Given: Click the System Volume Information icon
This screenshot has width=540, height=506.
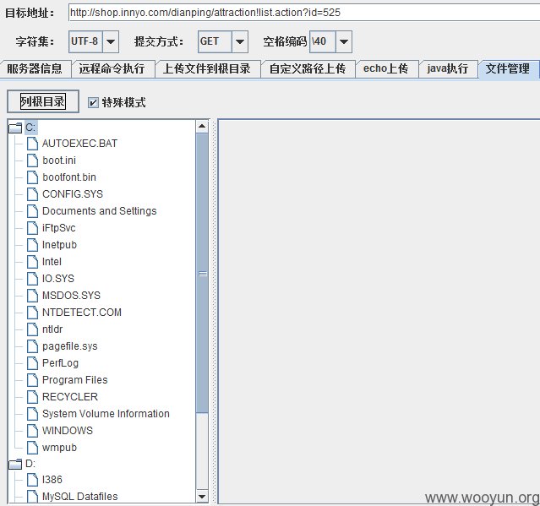Looking at the screenshot, I should click(x=32, y=413).
